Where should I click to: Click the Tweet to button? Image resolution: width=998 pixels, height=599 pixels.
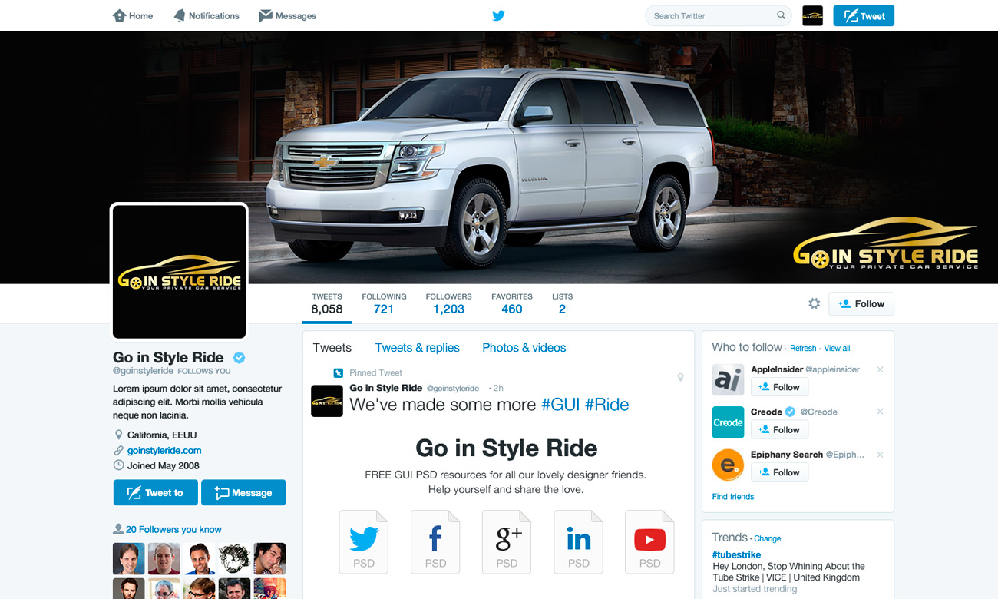click(155, 492)
